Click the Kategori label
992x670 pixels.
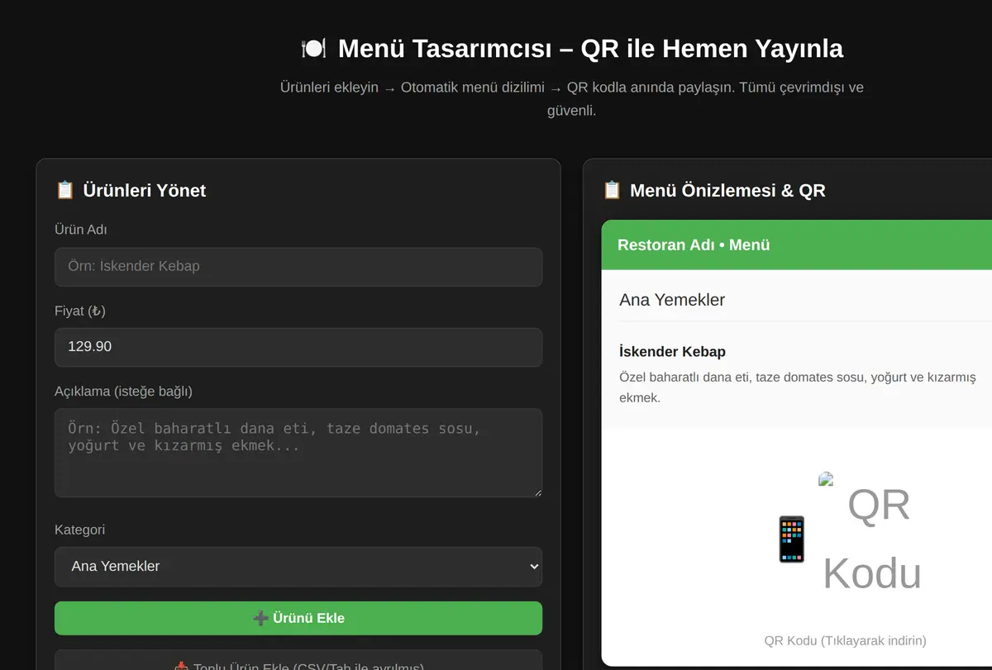79,530
